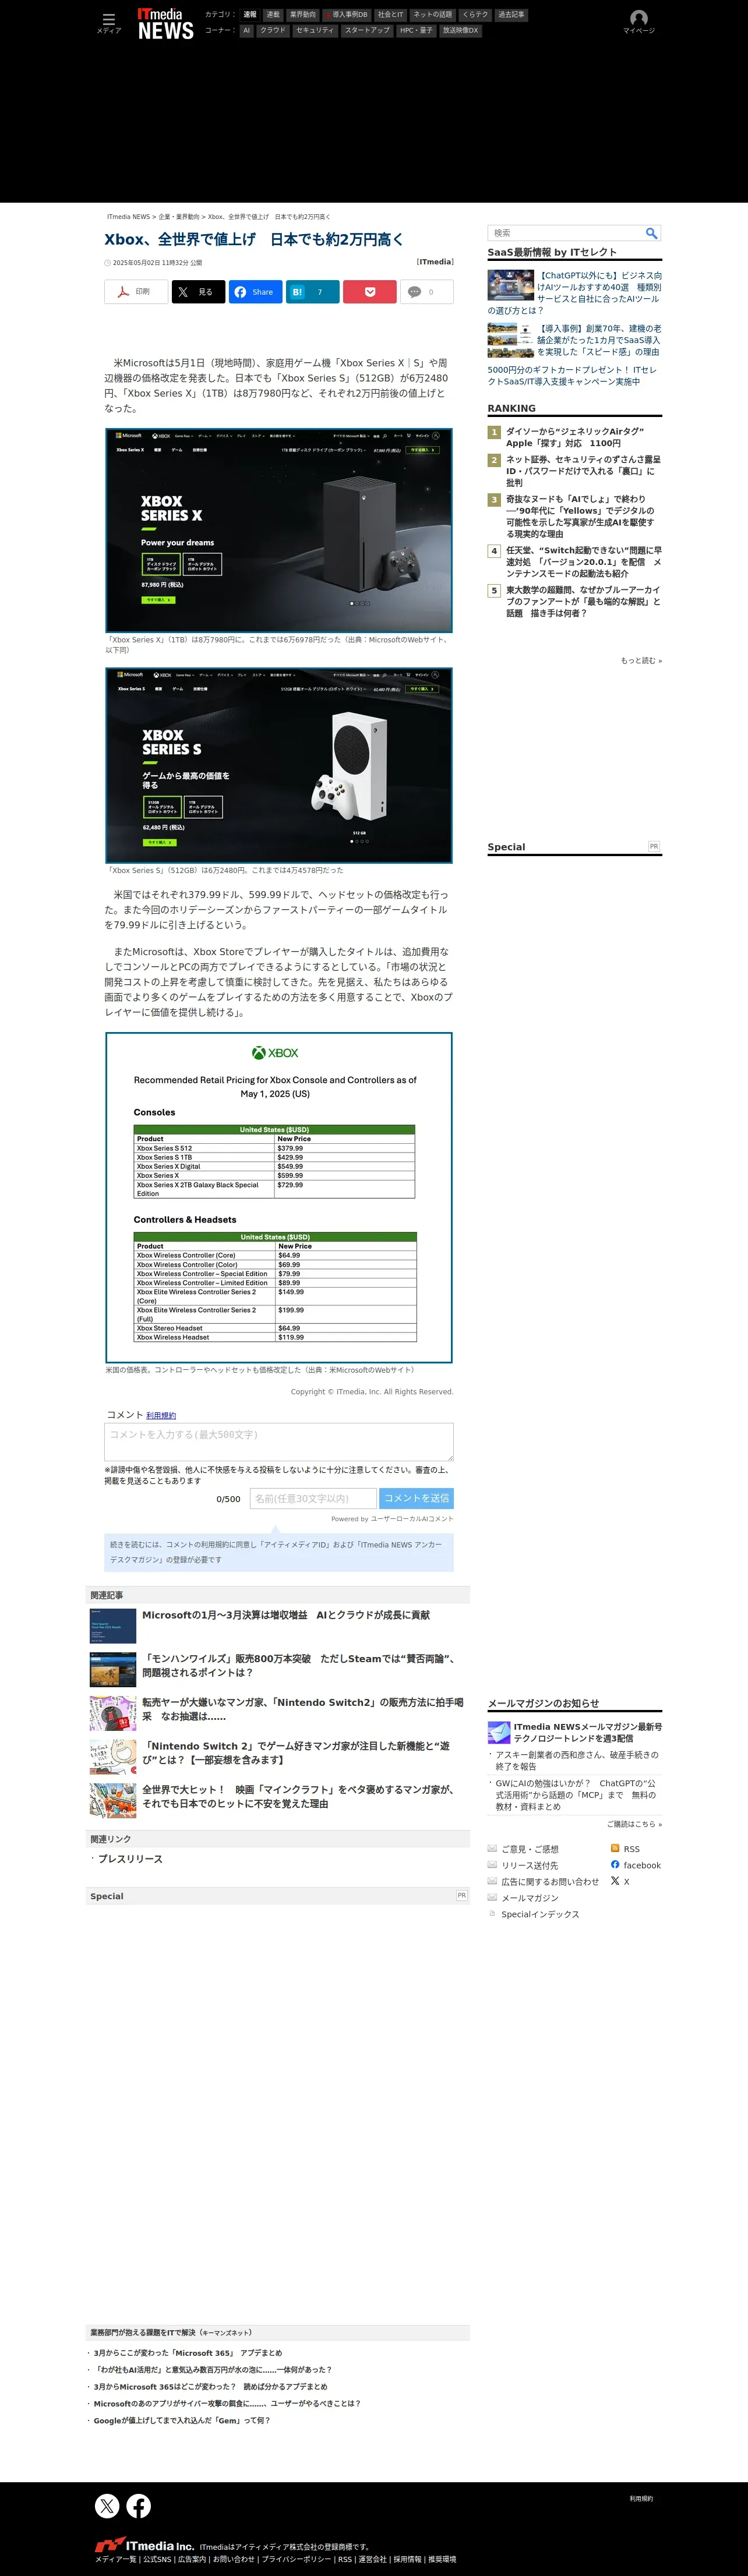Image resolution: width=748 pixels, height=2576 pixels.
Task: Select the 連載 category tab
Action: pyautogui.click(x=273, y=15)
